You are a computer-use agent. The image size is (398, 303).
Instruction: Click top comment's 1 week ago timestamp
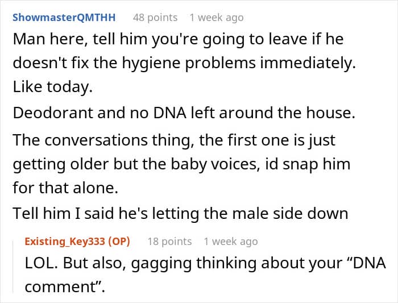tap(217, 18)
